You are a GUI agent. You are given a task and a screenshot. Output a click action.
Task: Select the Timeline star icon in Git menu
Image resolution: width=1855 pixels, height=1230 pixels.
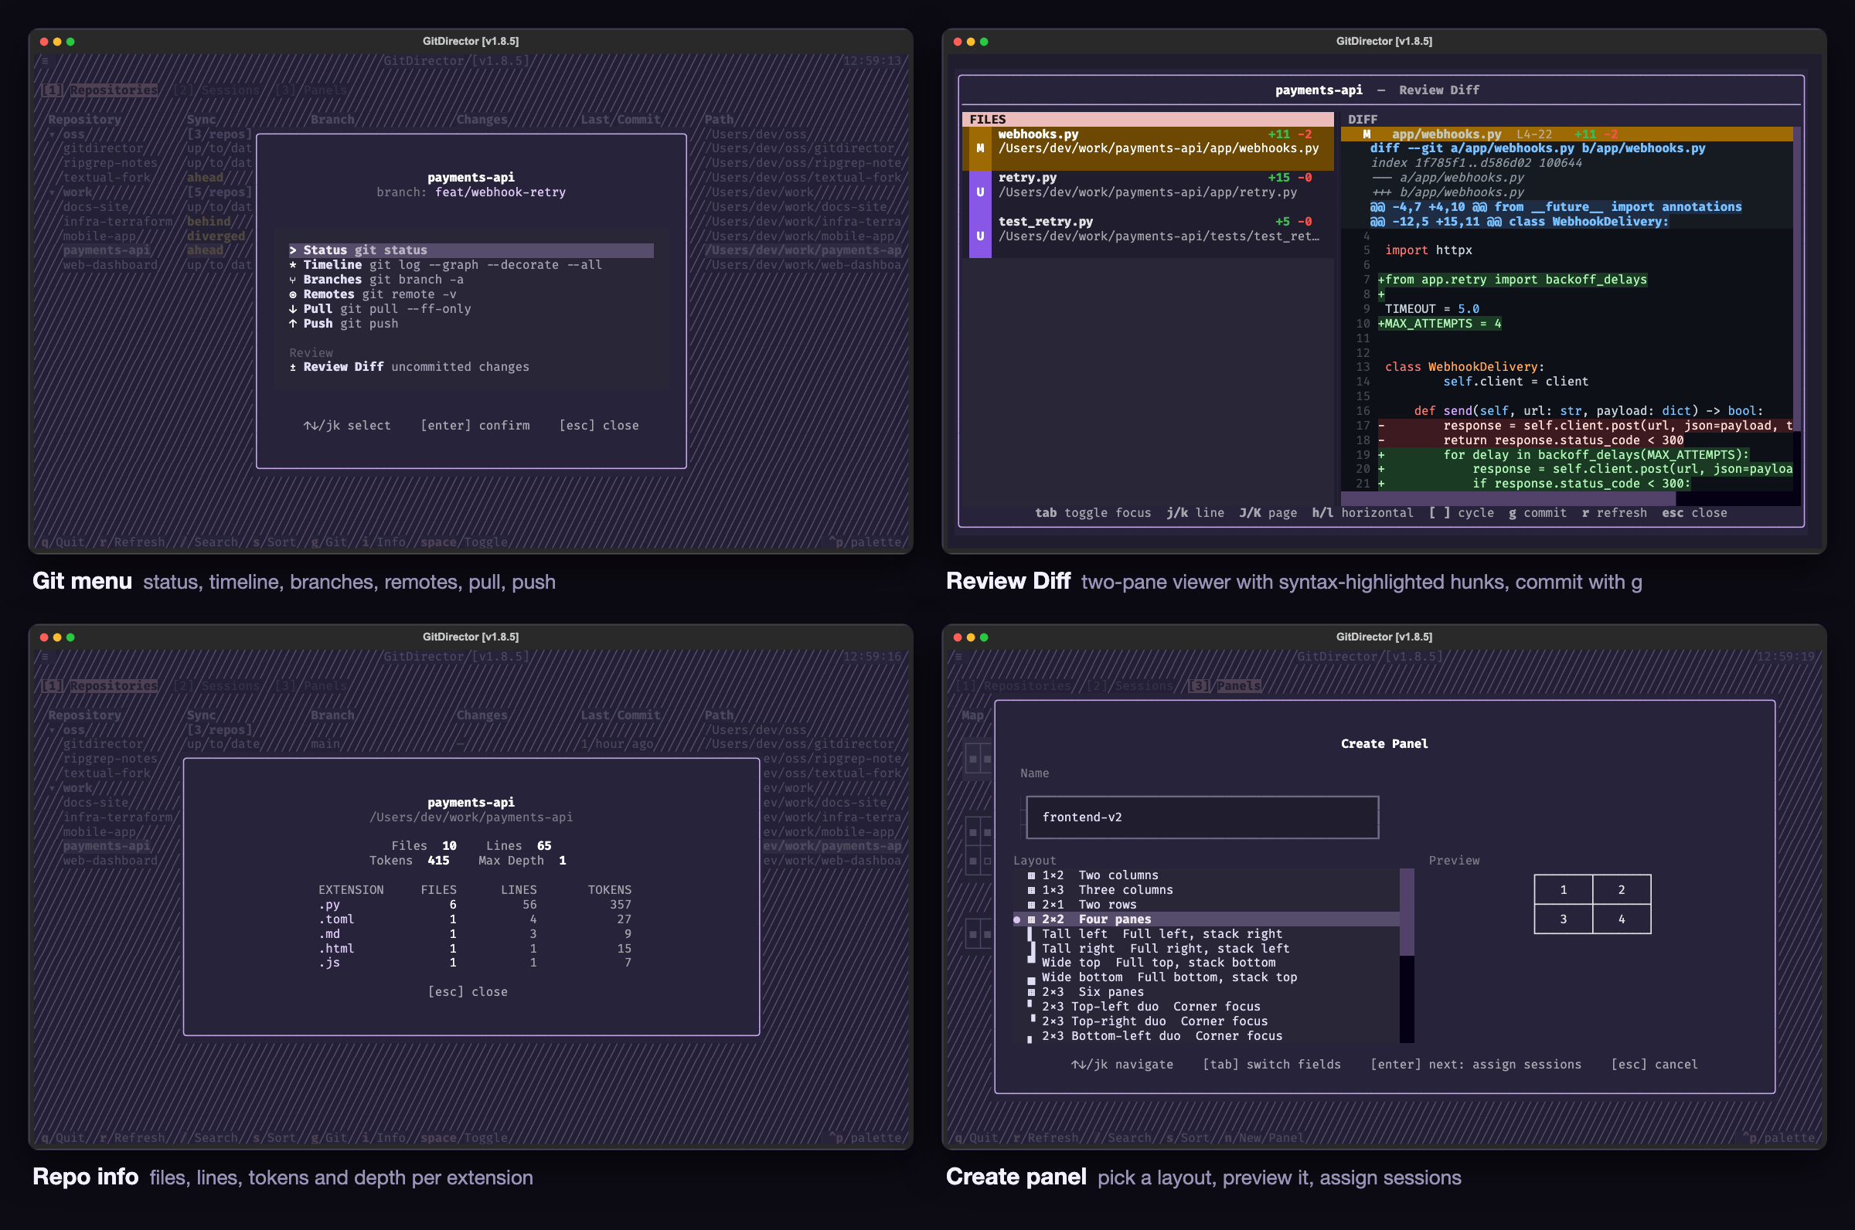coord(293,265)
